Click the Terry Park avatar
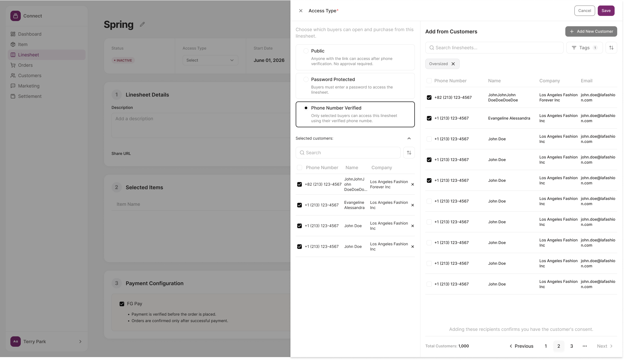624x360 pixels. tap(16, 342)
